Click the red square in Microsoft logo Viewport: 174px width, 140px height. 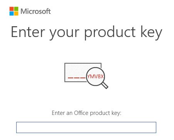(x=12, y=9)
